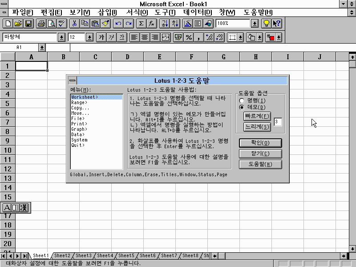The height and width of the screenshot is (267, 356).
Task: Click the 확인(O) button
Action: [x=260, y=143]
